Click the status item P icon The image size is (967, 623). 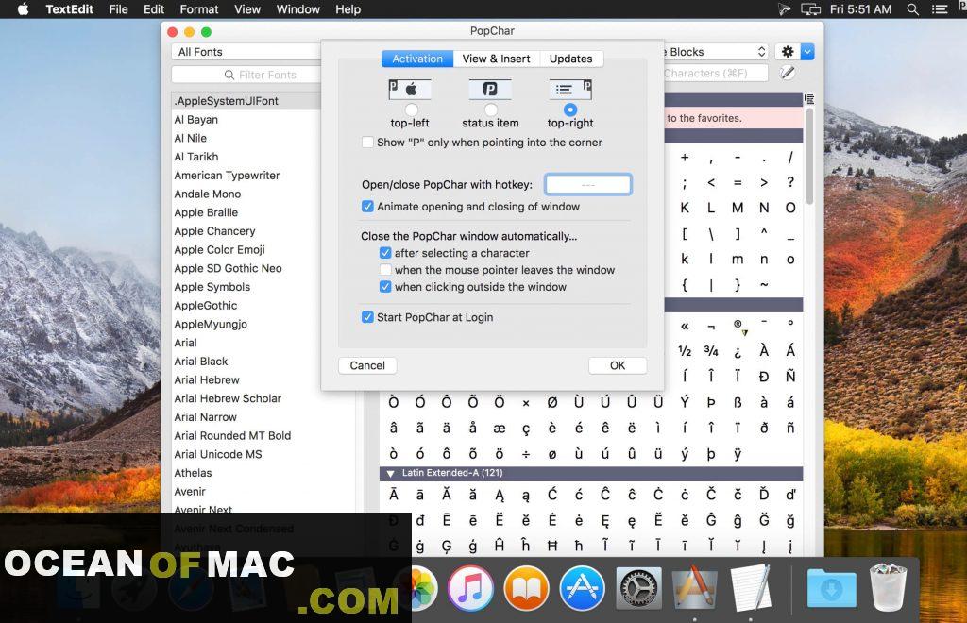(x=490, y=90)
